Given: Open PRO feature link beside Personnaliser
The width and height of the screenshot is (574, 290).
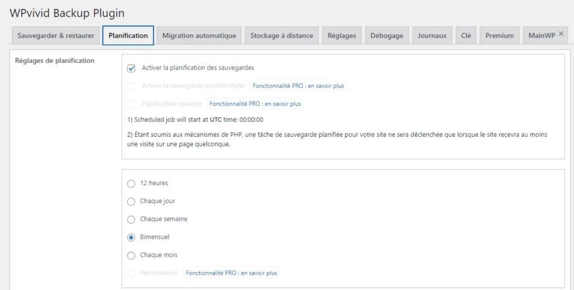Looking at the screenshot, I should [232, 273].
